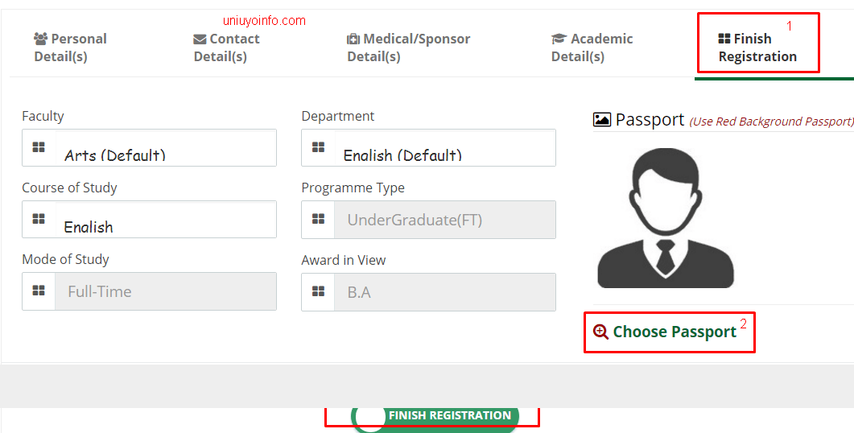Click the picture icon beside Passport heading
Viewport: 854px width, 433px height.
tap(602, 119)
